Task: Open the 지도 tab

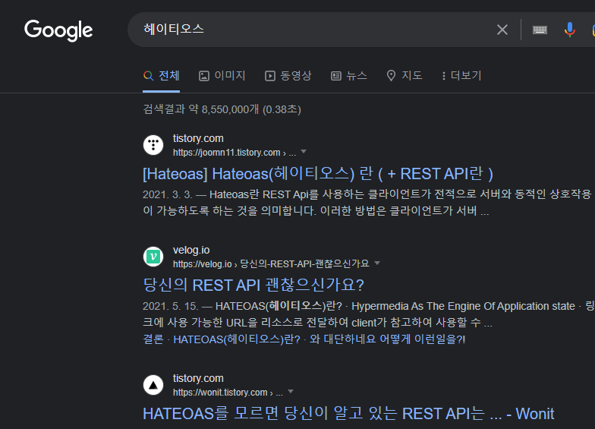Action: (404, 76)
